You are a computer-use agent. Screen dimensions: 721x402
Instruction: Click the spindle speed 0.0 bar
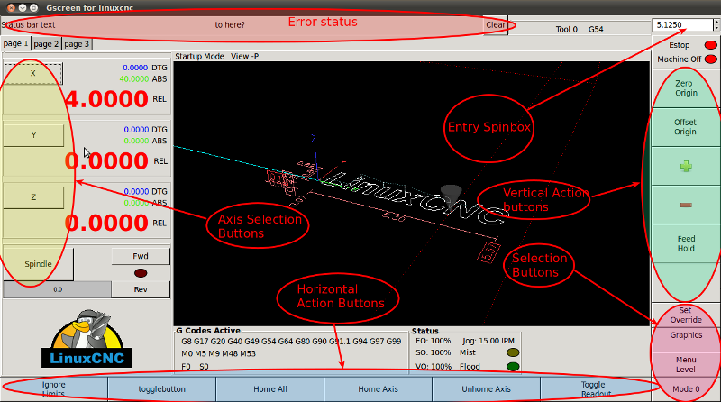coord(57,289)
